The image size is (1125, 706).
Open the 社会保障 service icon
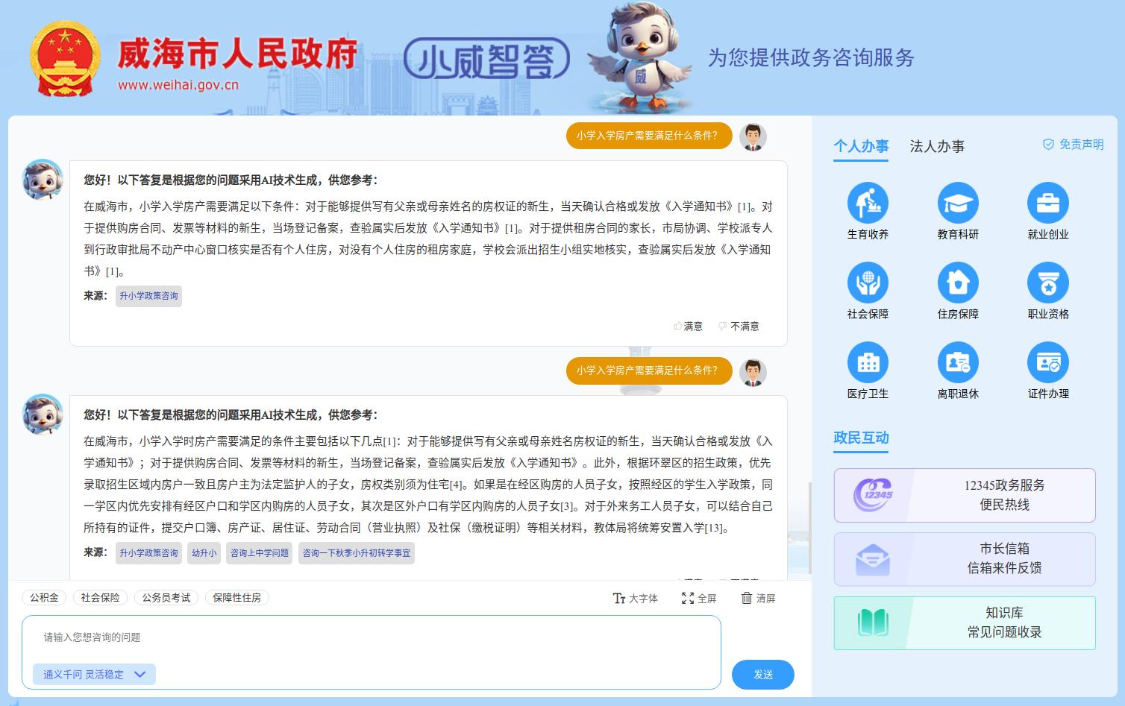click(x=868, y=283)
